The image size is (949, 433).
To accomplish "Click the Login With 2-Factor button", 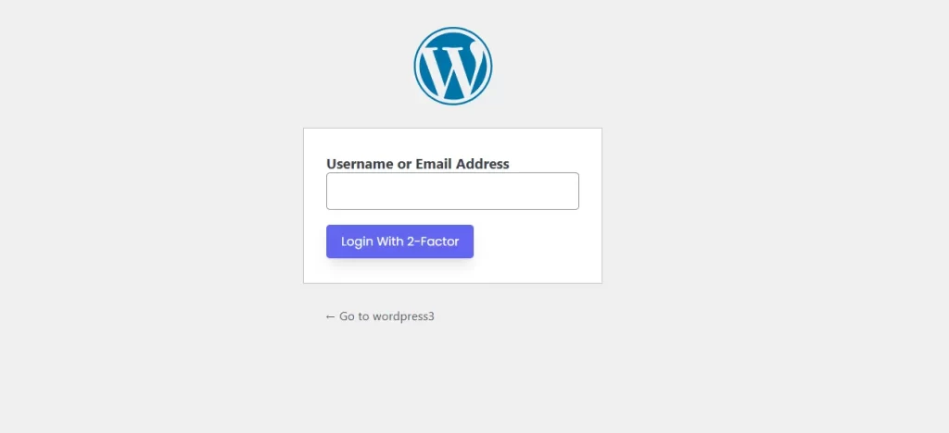I will pyautogui.click(x=400, y=241).
